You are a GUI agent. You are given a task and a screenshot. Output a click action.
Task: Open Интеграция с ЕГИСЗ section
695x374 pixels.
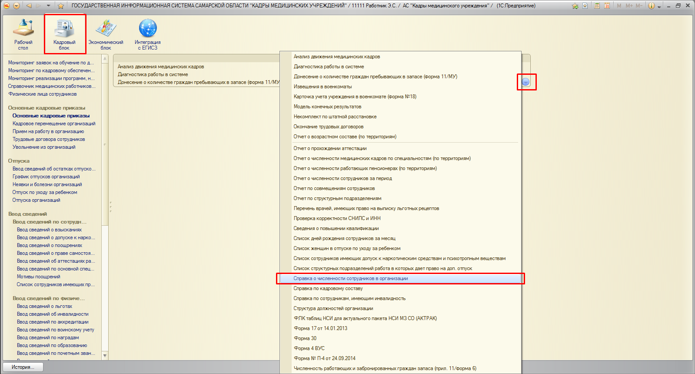(x=147, y=33)
